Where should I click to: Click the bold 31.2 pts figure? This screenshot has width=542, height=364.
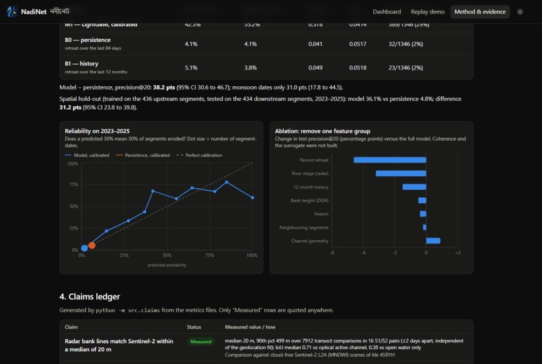[70, 108]
